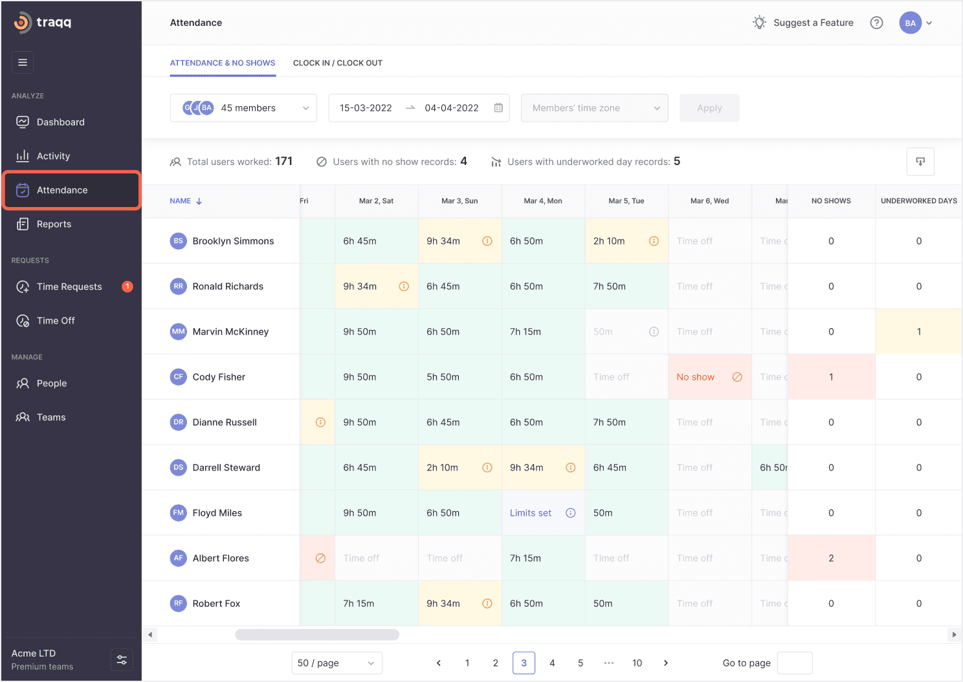Sort by the NAME column header
The image size is (963, 682).
coord(186,201)
